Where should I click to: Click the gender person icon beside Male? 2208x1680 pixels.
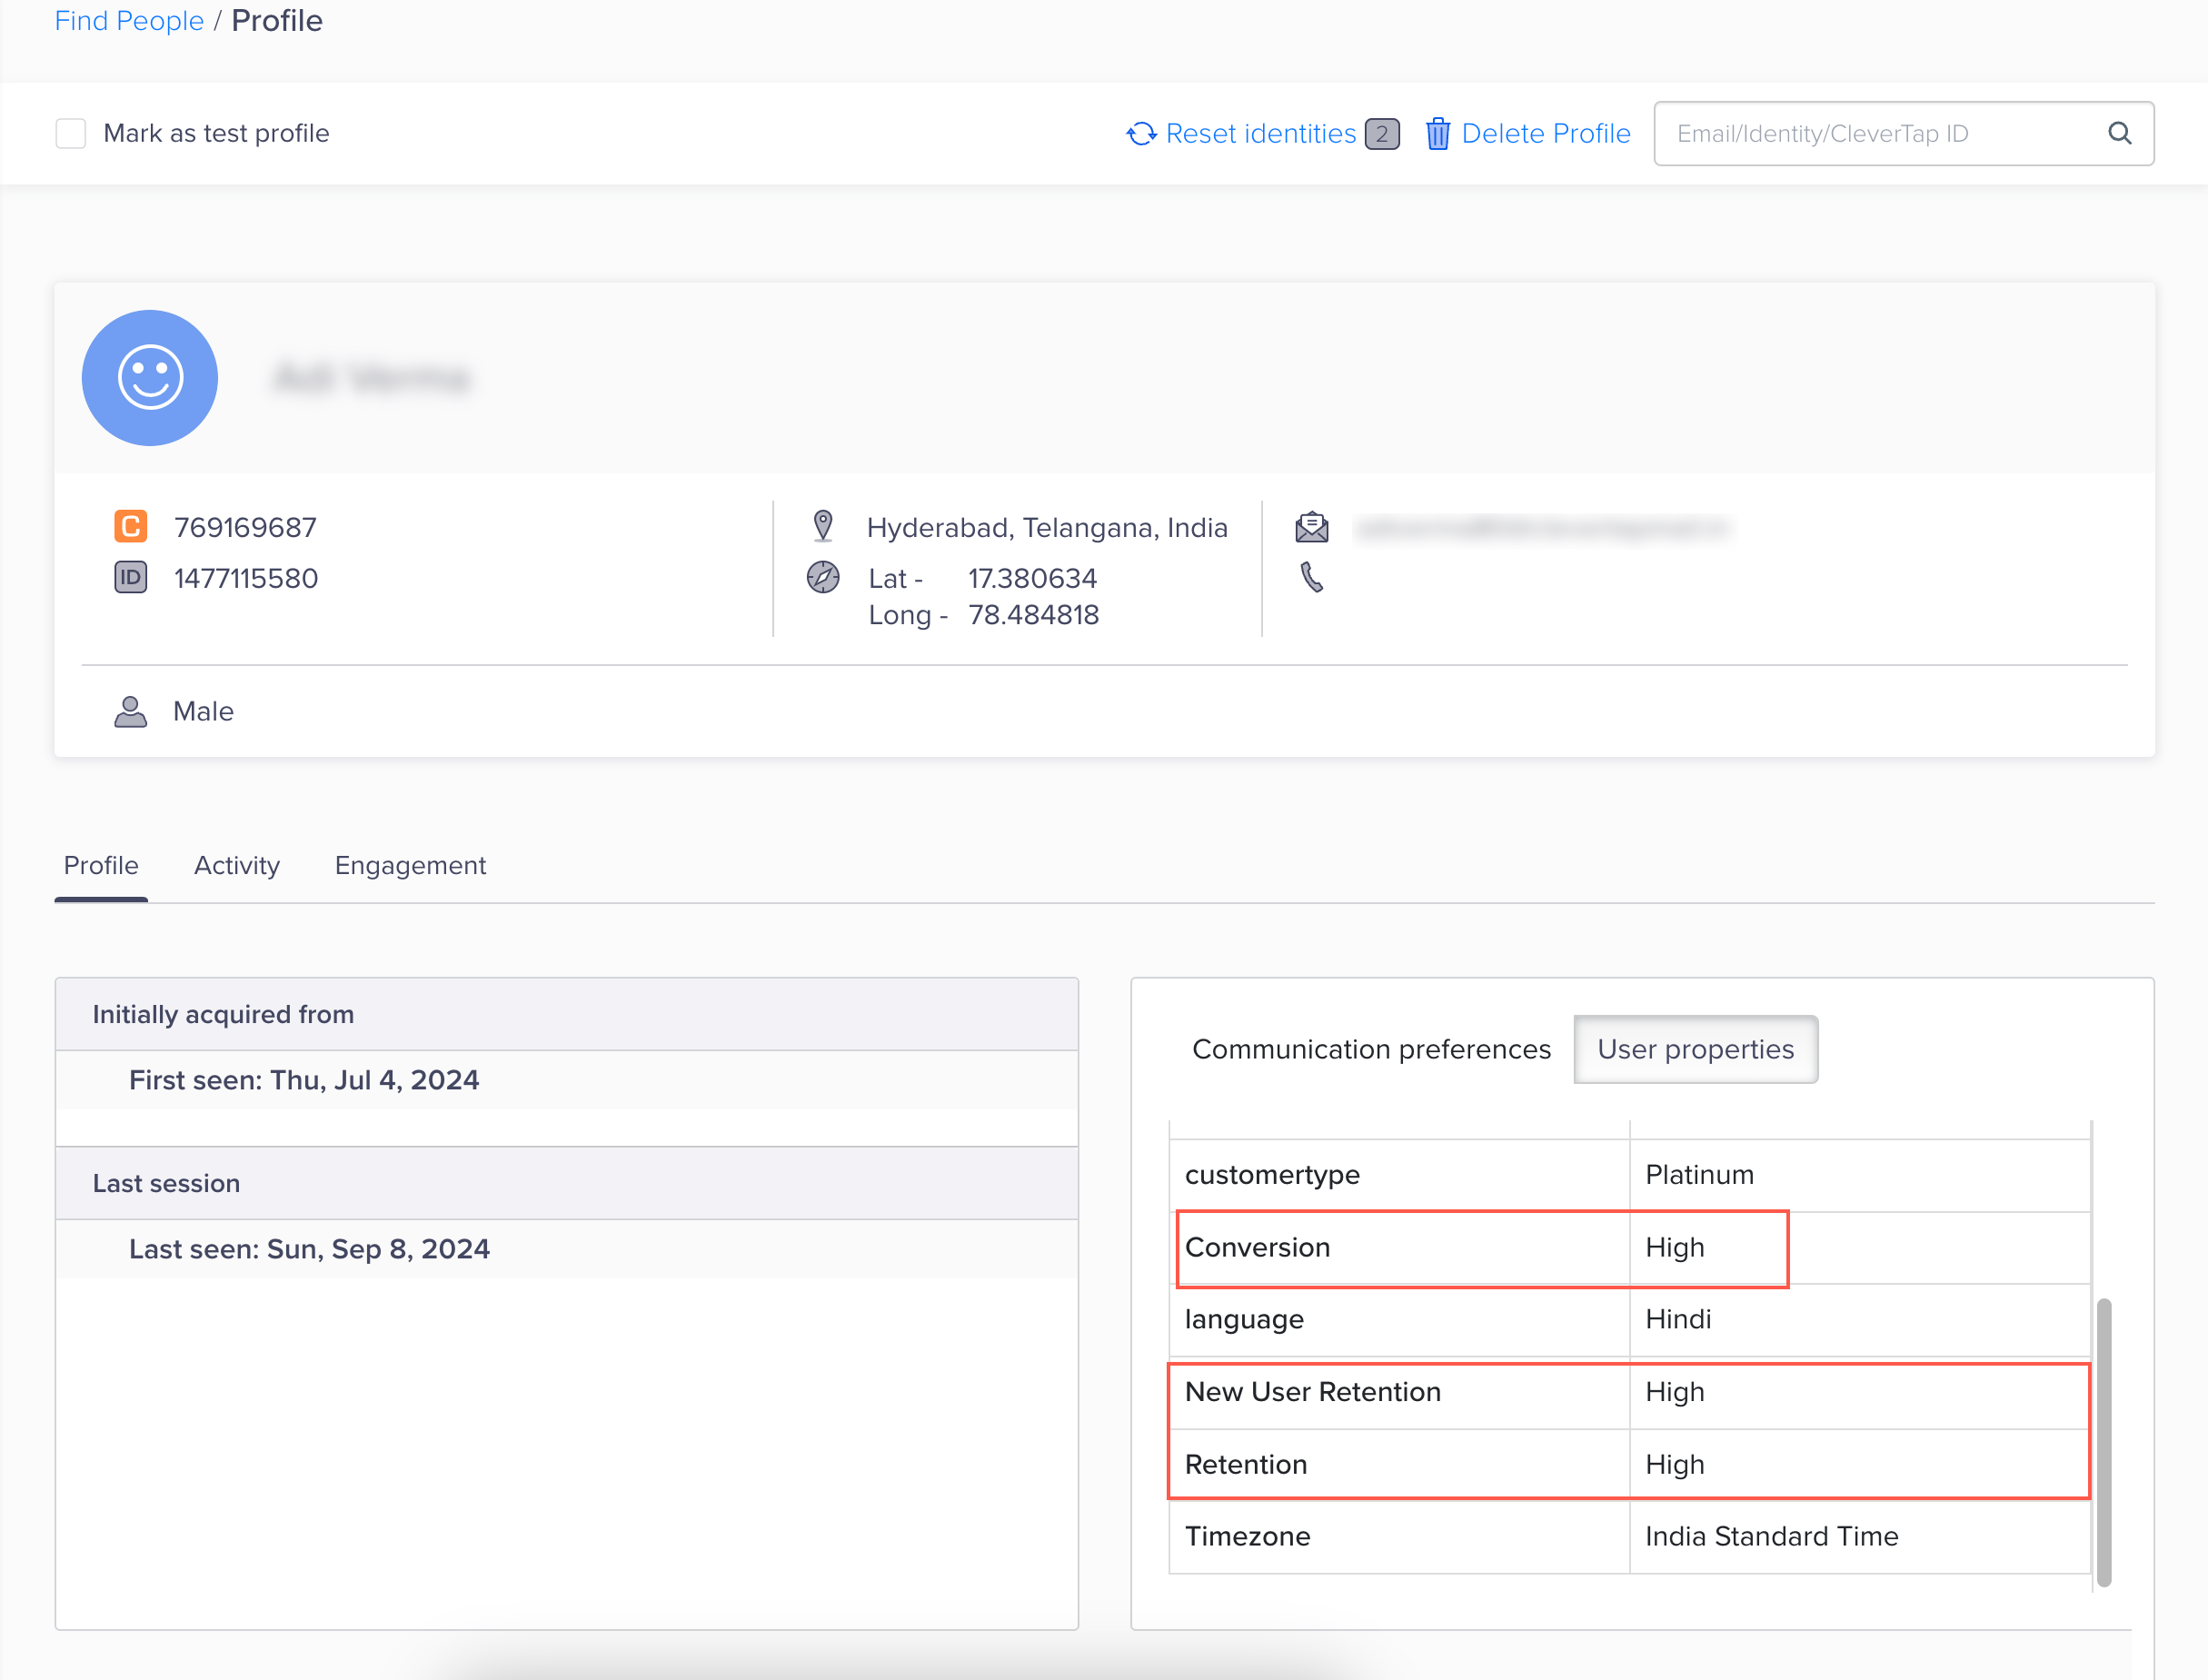130,711
